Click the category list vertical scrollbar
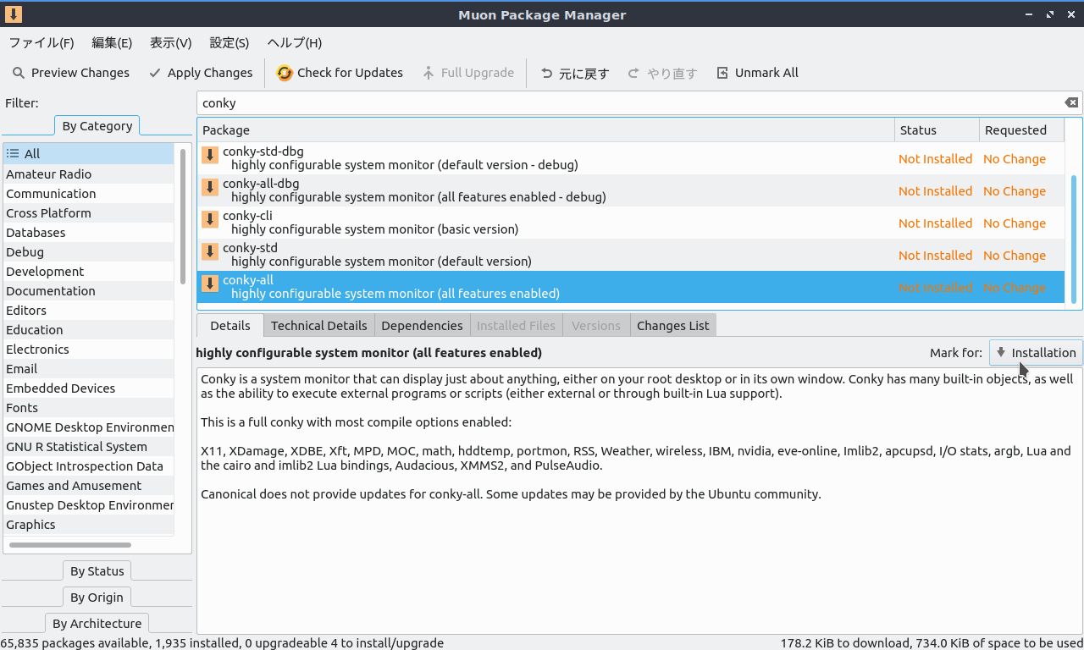1084x650 pixels. tap(183, 218)
